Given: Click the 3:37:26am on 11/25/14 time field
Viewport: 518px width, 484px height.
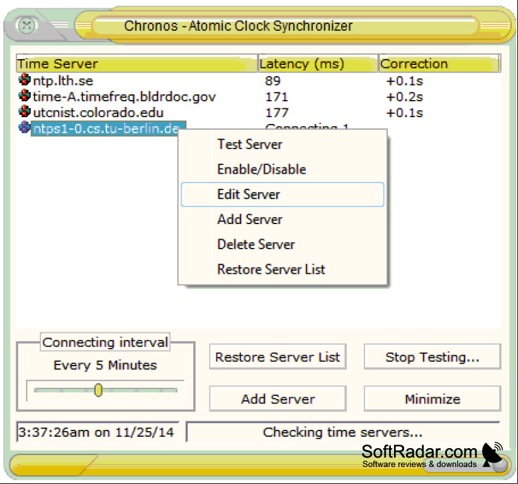Looking at the screenshot, I should click(98, 432).
